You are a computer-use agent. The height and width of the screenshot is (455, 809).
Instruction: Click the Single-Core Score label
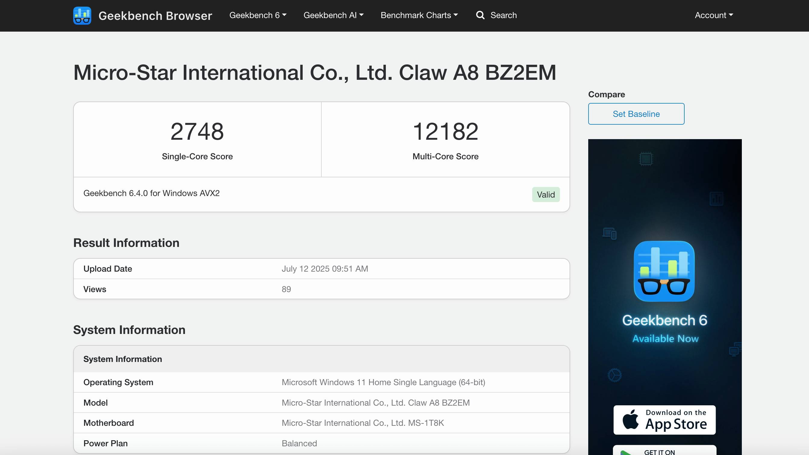point(197,156)
